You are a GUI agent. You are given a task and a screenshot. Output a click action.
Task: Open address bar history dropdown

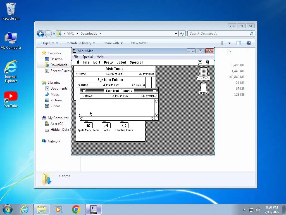click(176, 34)
